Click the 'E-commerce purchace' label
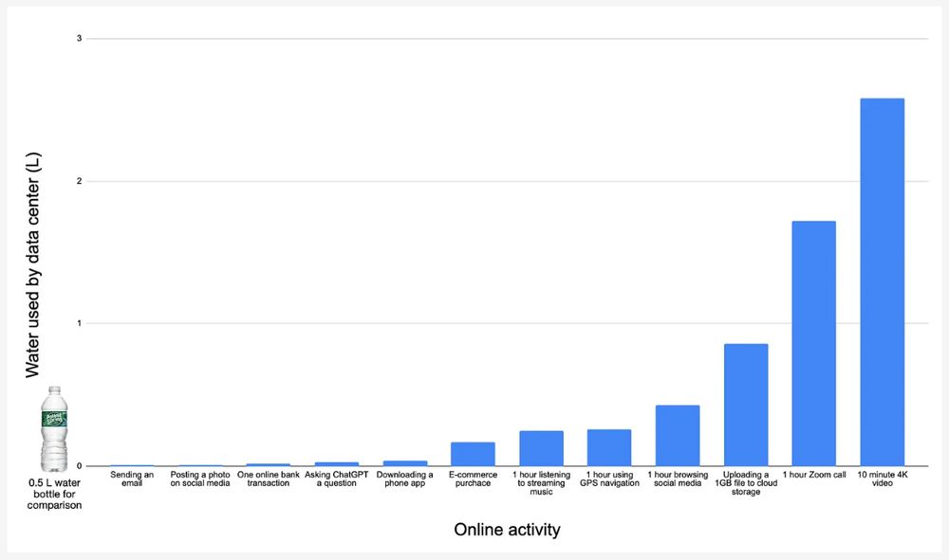The height and width of the screenshot is (560, 949). pyautogui.click(x=473, y=479)
